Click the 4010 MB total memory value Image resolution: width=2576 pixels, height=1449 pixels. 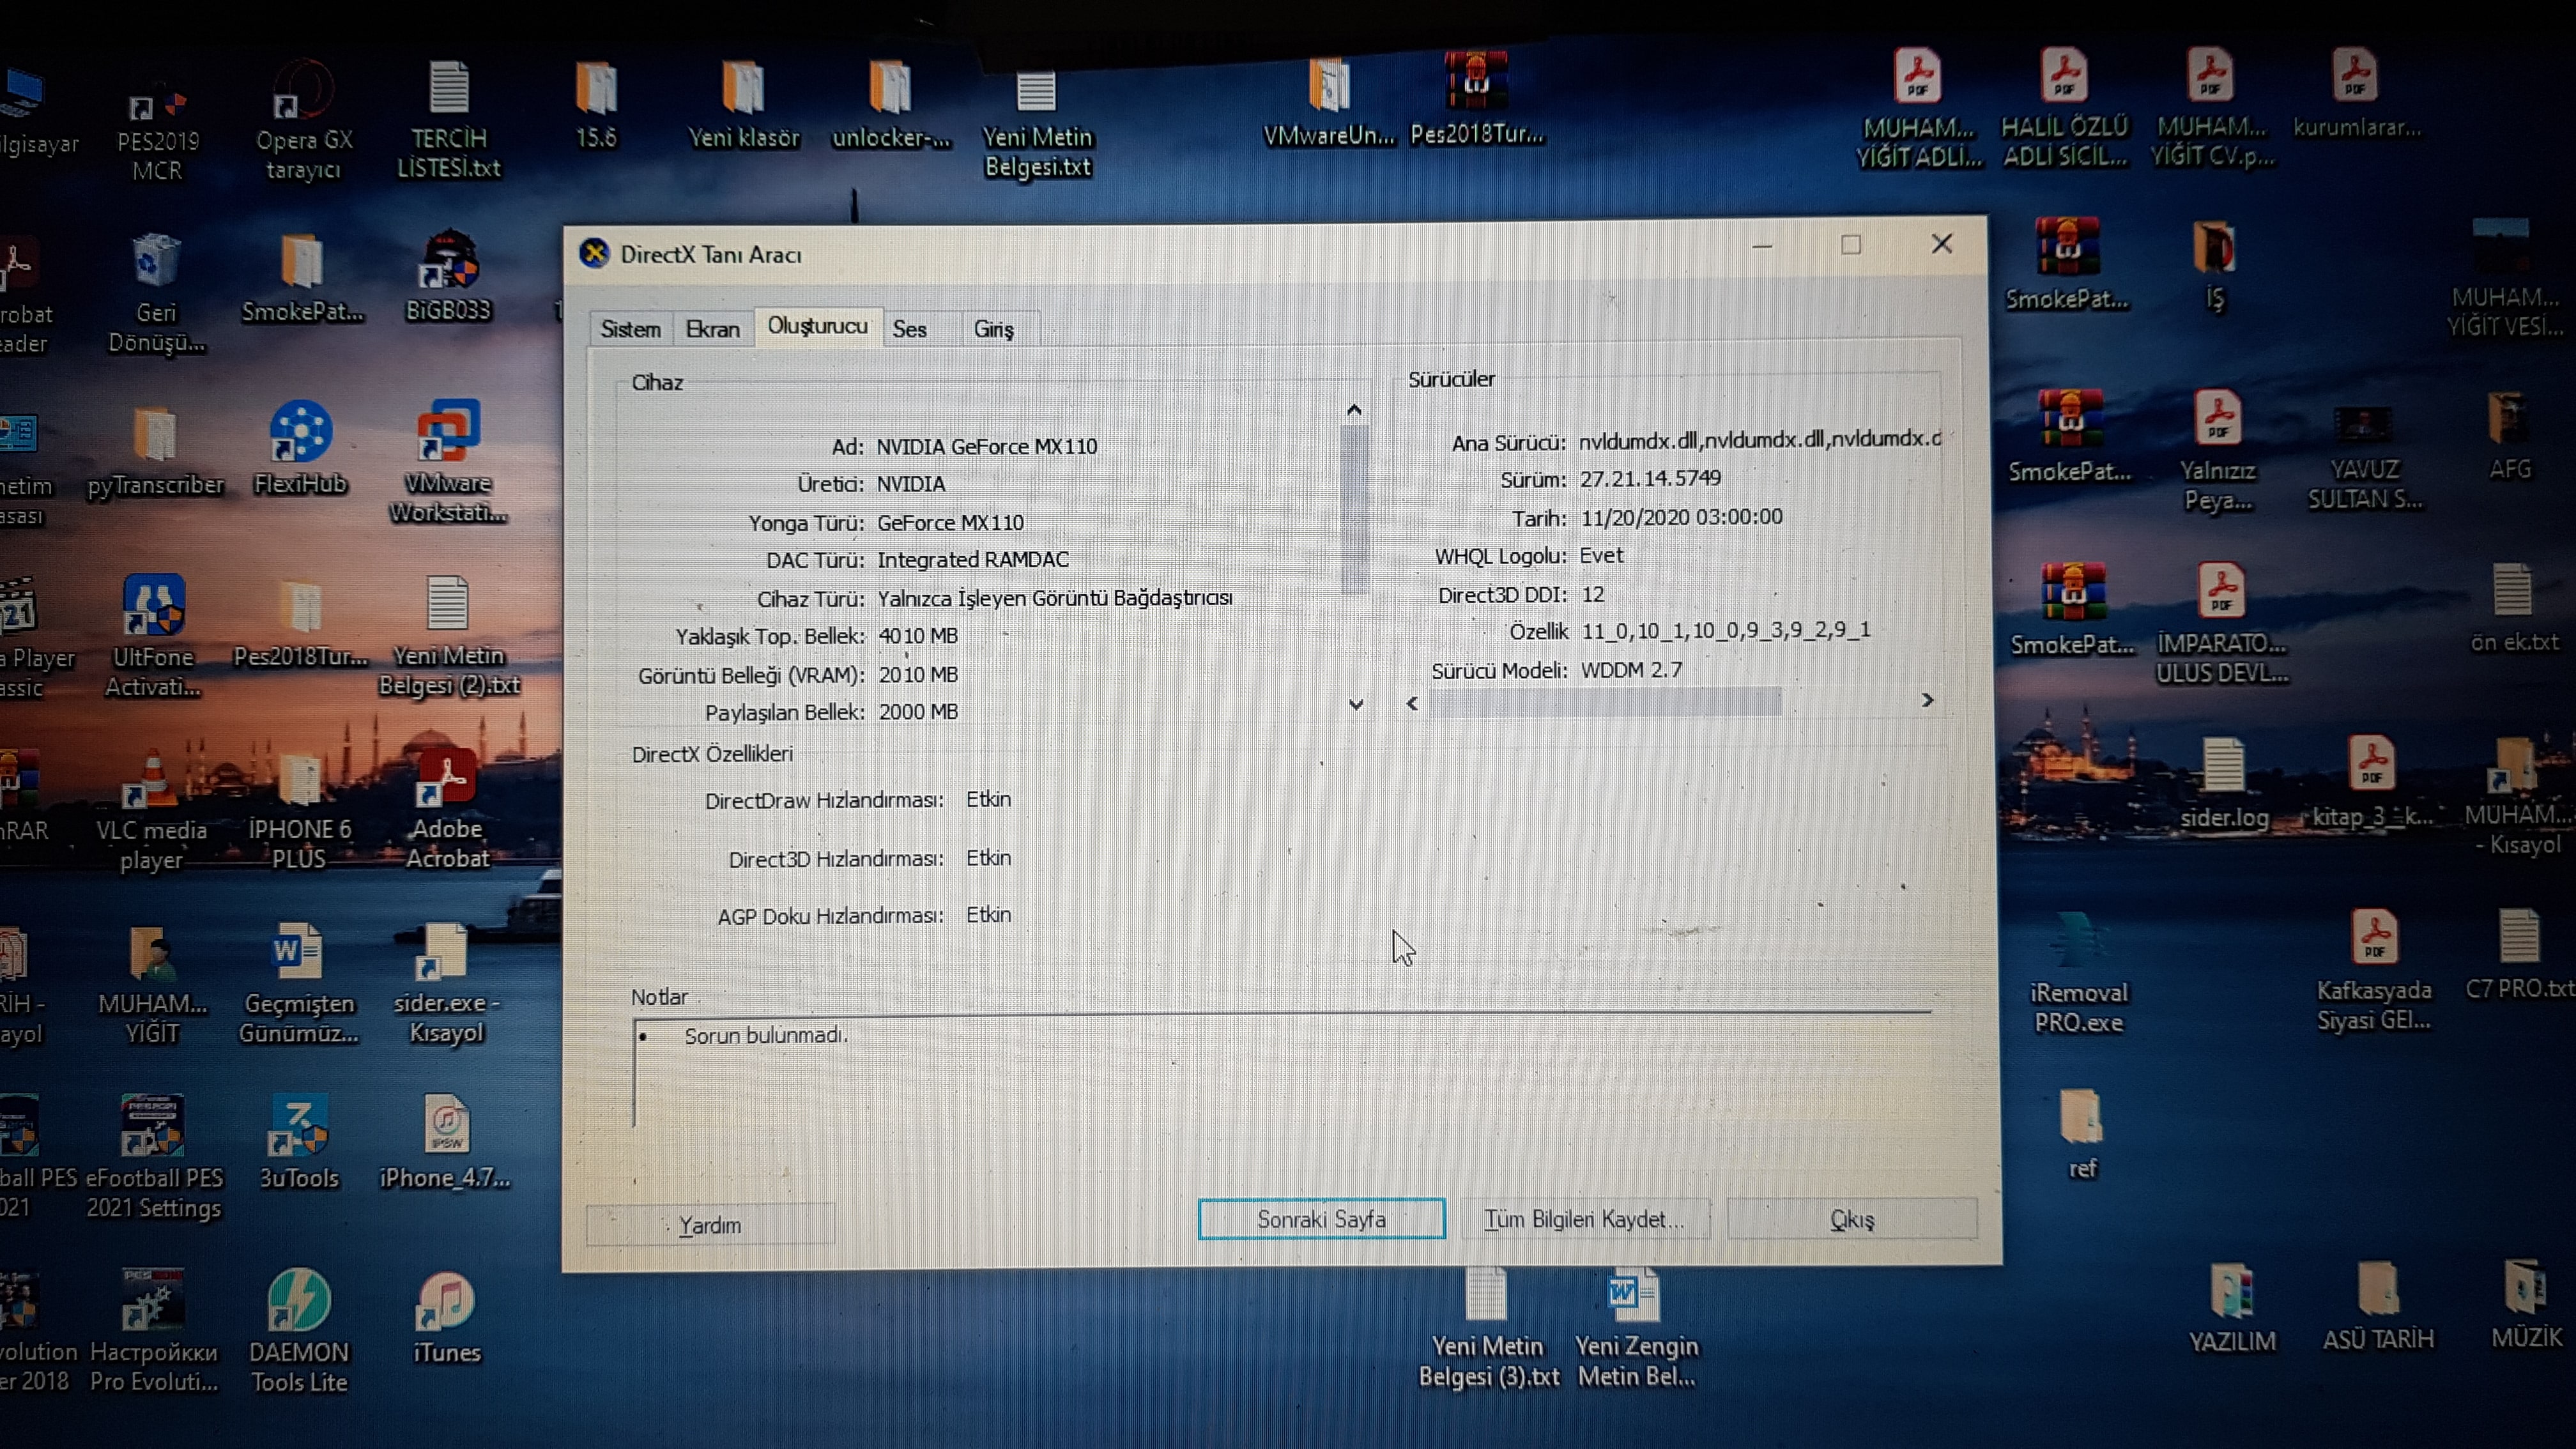click(x=918, y=636)
